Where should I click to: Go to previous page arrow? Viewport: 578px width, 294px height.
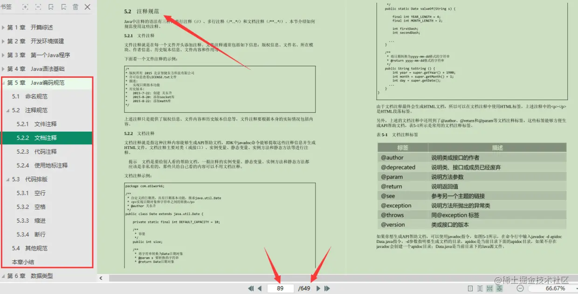pyautogui.click(x=260, y=288)
